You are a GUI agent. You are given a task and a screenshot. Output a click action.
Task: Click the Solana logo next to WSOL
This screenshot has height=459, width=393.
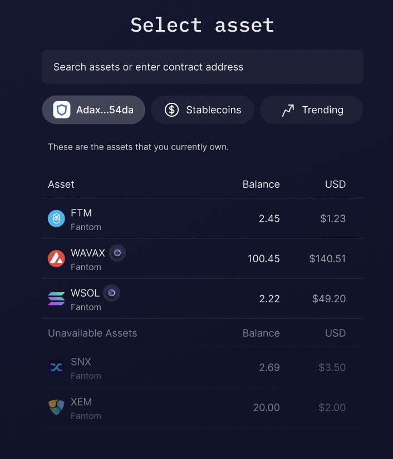coord(56,298)
